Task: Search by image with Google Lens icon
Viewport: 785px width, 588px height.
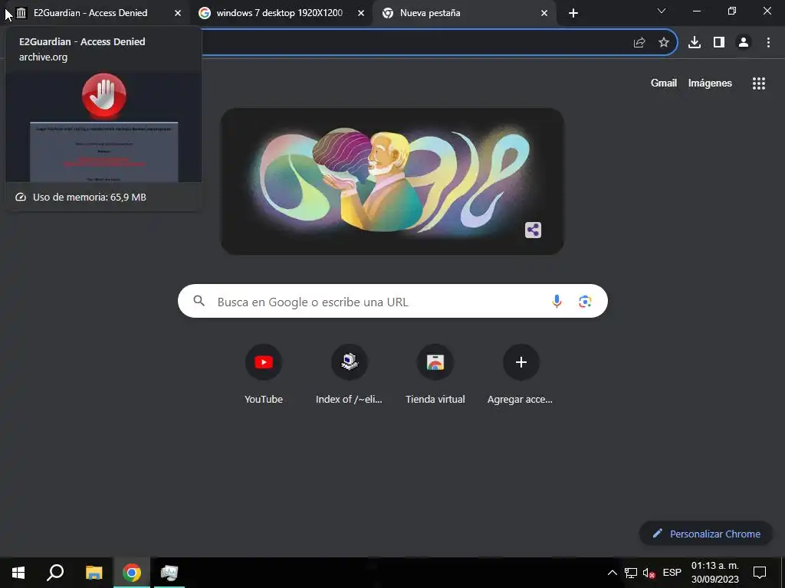Action: 585,301
